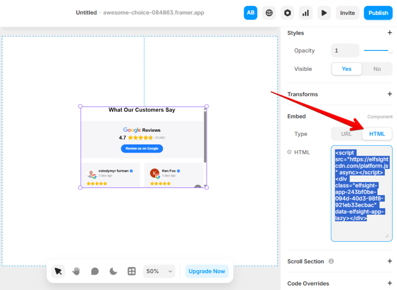Viewport: 397px width, 290px height.
Task: Click the Component label in Embed section
Action: [380, 116]
